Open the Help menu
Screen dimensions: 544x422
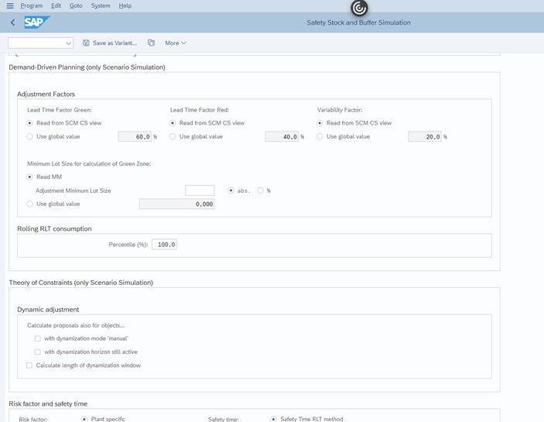(x=125, y=5)
